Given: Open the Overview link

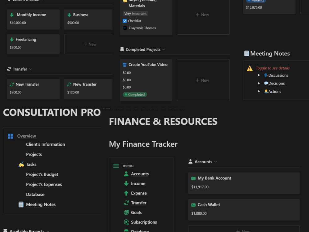Looking at the screenshot, I should pos(27,136).
